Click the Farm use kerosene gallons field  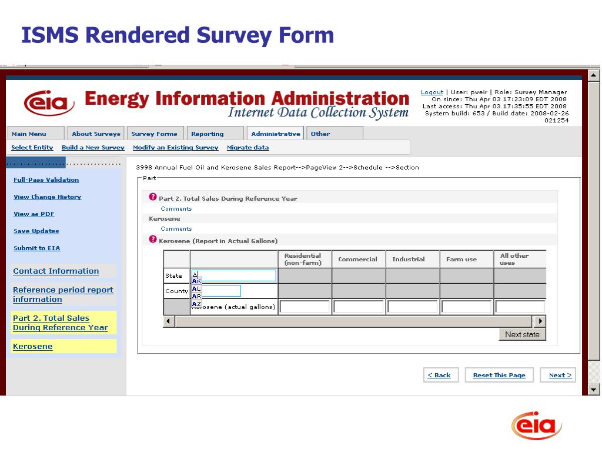466,307
